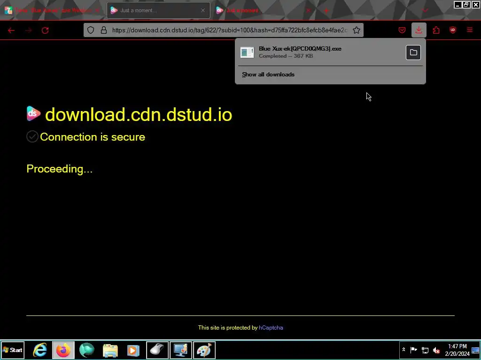Go back using the red back arrow

pyautogui.click(x=11, y=30)
